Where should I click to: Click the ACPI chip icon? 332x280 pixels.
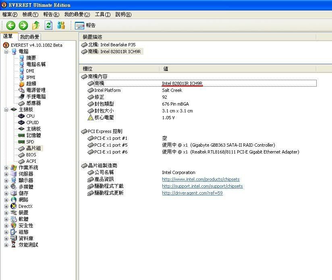21,162
